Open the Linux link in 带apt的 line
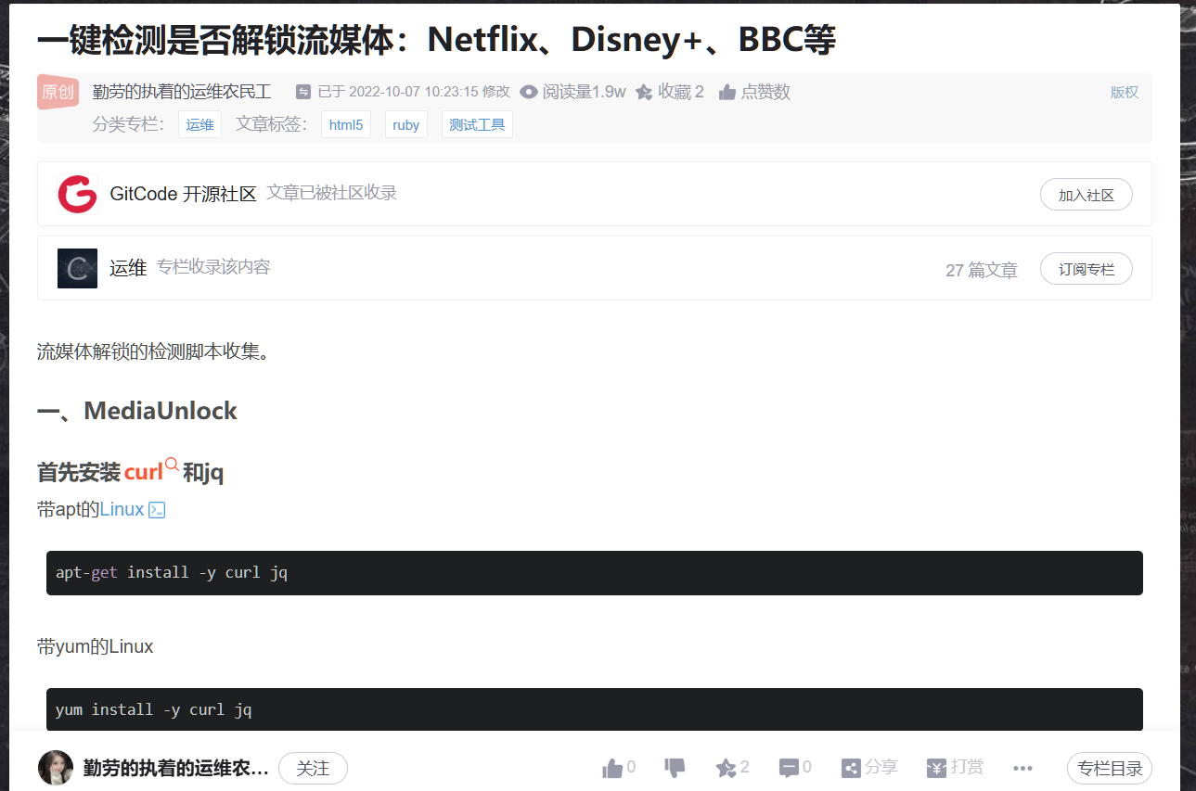This screenshot has width=1196, height=791. click(122, 509)
